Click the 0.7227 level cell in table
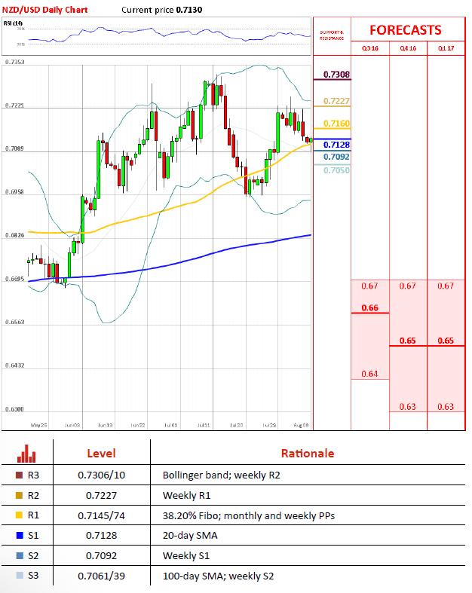472x593 pixels. 102,496
